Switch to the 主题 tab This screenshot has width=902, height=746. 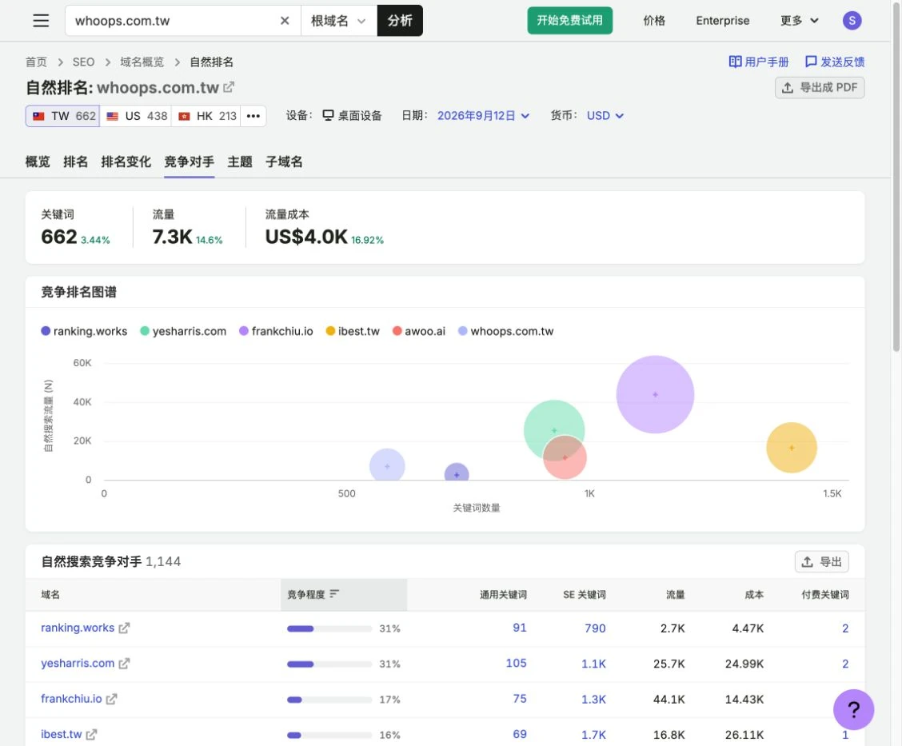tap(240, 162)
